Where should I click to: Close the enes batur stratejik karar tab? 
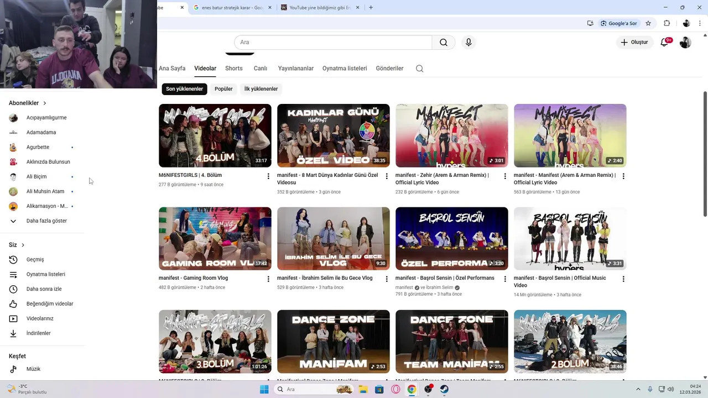[x=271, y=8]
